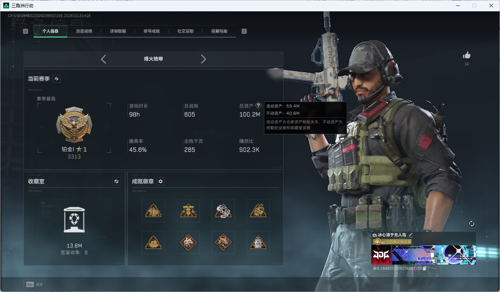This screenshot has height=292, width=500.
Task: Click the colorful glitch banner image
Action: (434, 255)
